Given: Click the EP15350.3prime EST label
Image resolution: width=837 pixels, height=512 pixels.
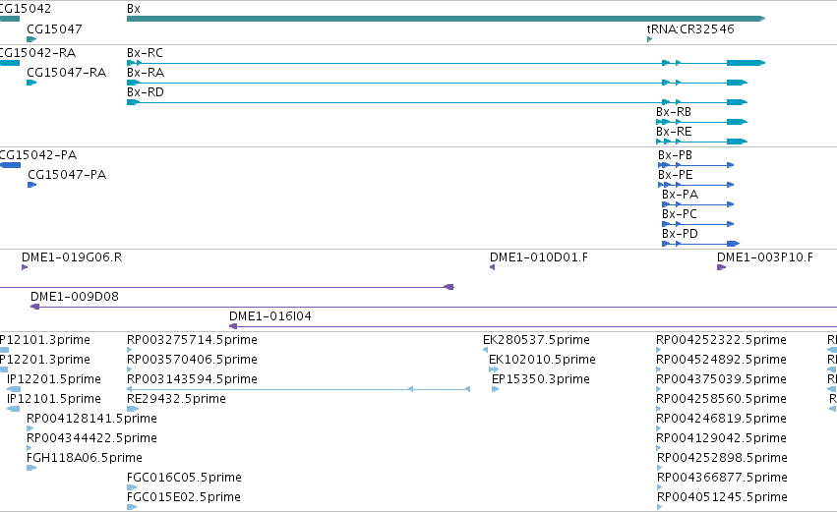Looking at the screenshot, I should 541,379.
